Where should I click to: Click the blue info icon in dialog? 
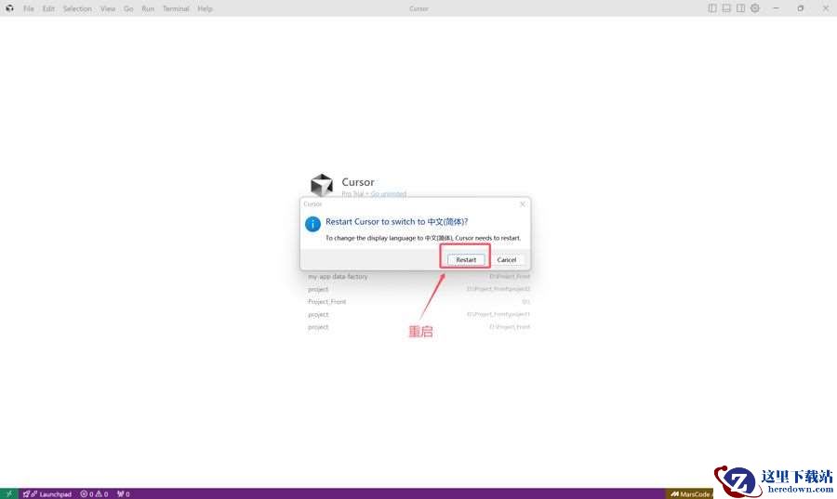tap(312, 224)
